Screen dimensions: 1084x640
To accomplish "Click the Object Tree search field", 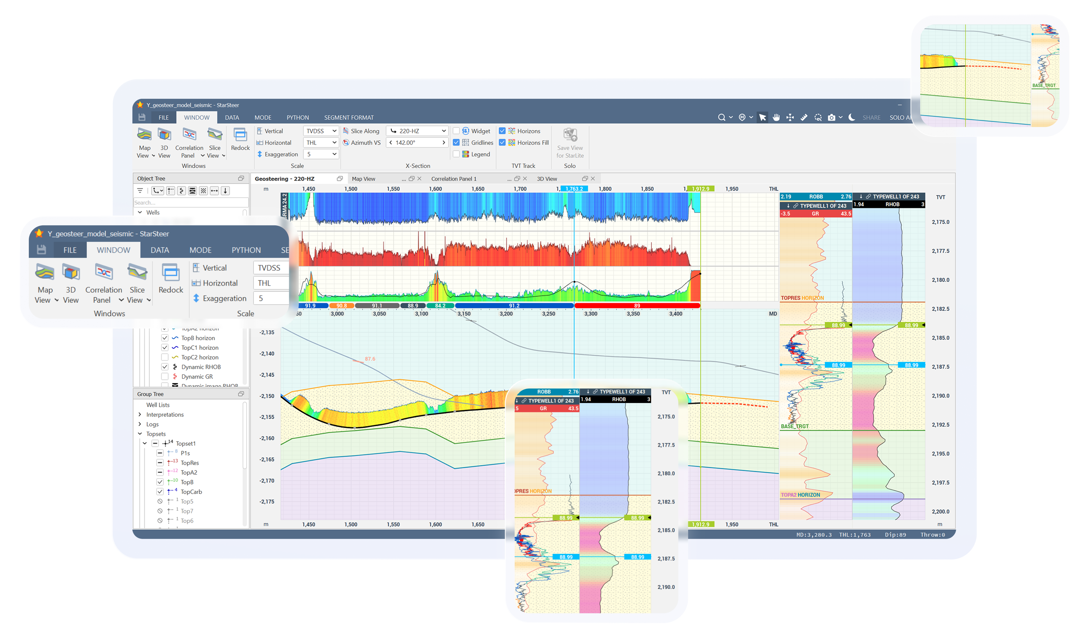I will tap(190, 202).
